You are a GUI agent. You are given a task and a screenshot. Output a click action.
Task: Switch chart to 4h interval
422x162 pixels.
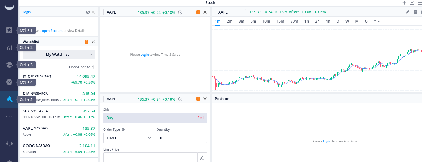pyautogui.click(x=328, y=21)
